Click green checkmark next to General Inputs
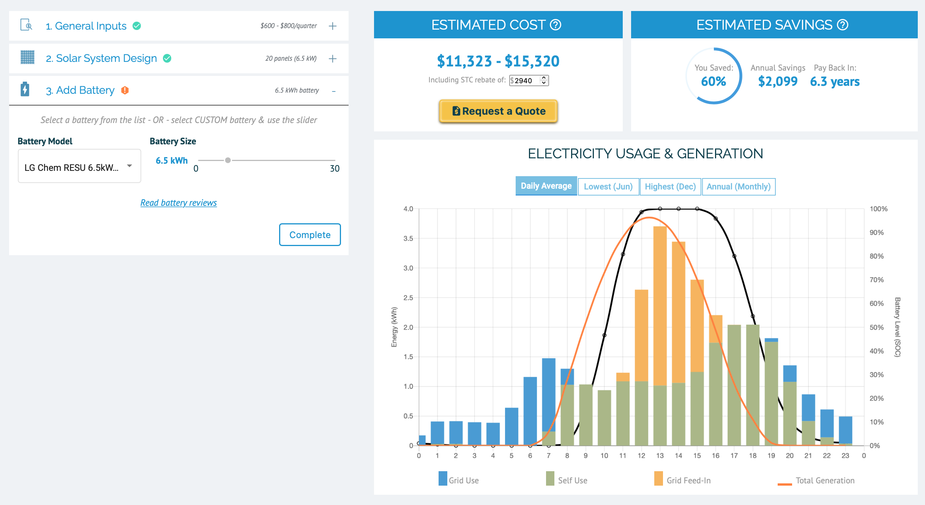 pos(137,26)
